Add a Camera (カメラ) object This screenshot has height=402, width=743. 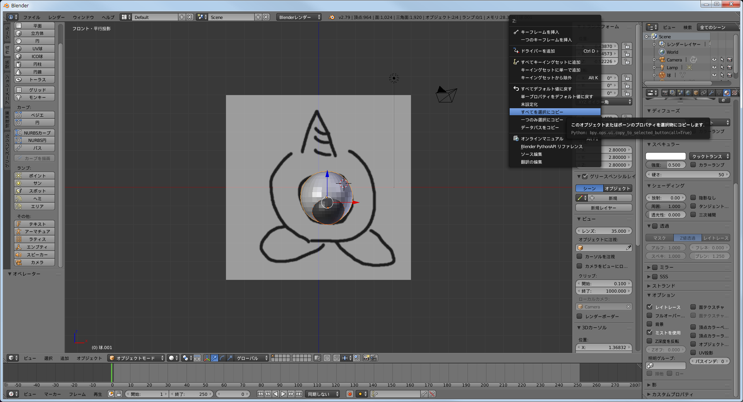coord(34,262)
